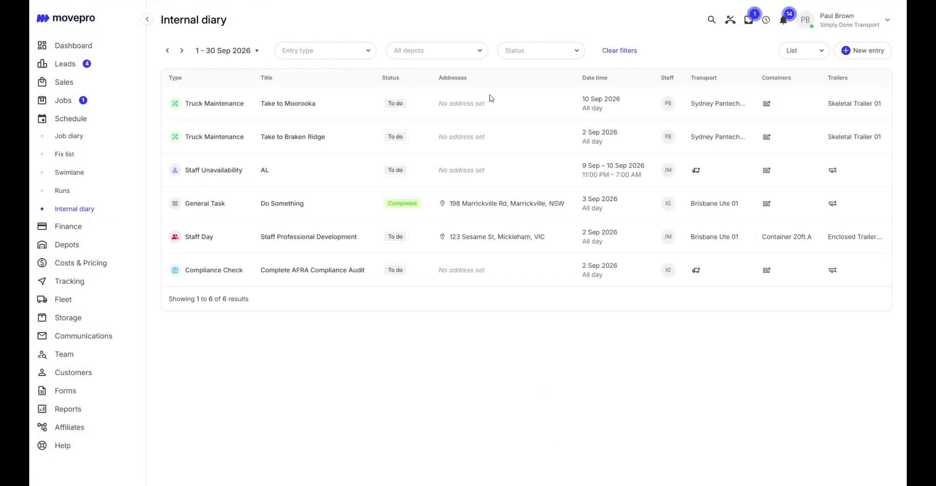
Task: Click the Clear filters link
Action: pyautogui.click(x=620, y=51)
